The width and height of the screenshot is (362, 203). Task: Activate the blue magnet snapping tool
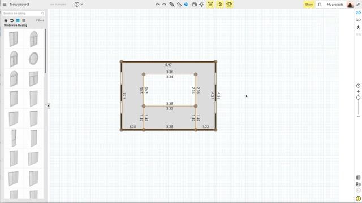186,5
